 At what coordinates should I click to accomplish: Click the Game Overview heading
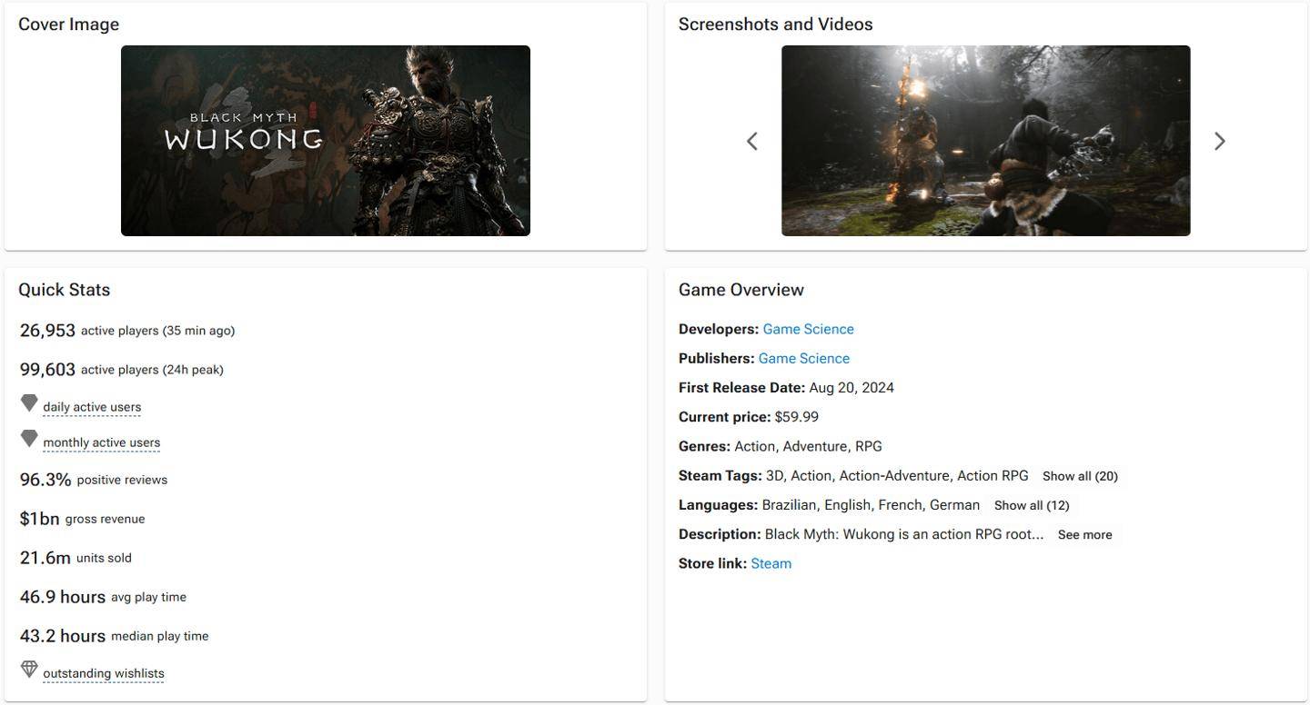[741, 290]
